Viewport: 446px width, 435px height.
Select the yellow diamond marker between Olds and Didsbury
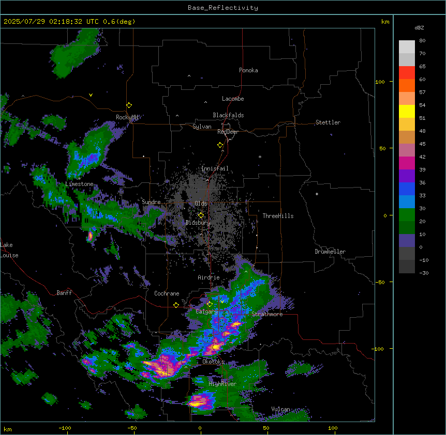(201, 215)
